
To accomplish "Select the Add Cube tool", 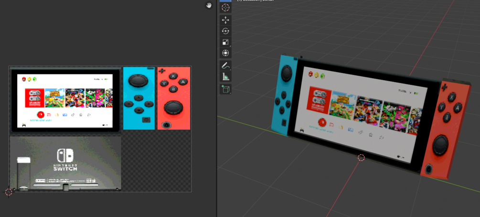I will point(225,89).
